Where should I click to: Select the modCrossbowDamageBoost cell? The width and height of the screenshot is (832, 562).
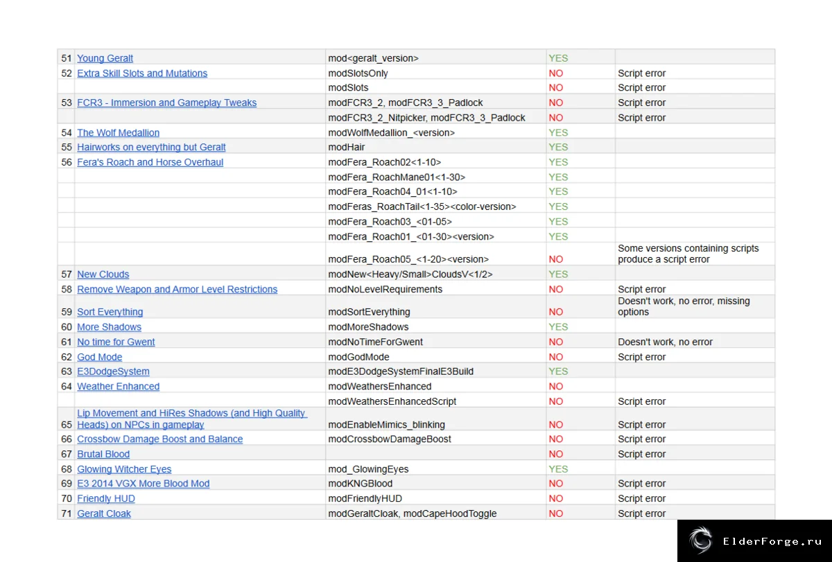[435, 439]
